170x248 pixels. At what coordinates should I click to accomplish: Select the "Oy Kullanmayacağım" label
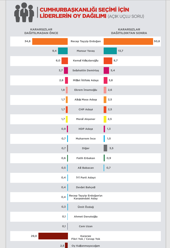(85, 246)
